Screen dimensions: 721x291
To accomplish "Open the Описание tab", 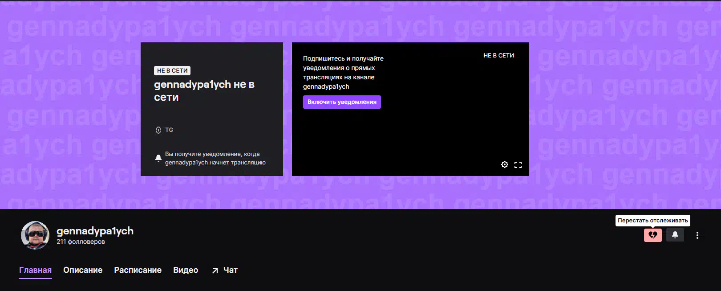I will (x=83, y=270).
